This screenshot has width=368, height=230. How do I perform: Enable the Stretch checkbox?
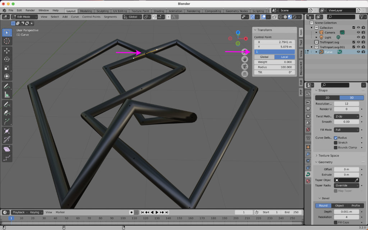(336, 143)
